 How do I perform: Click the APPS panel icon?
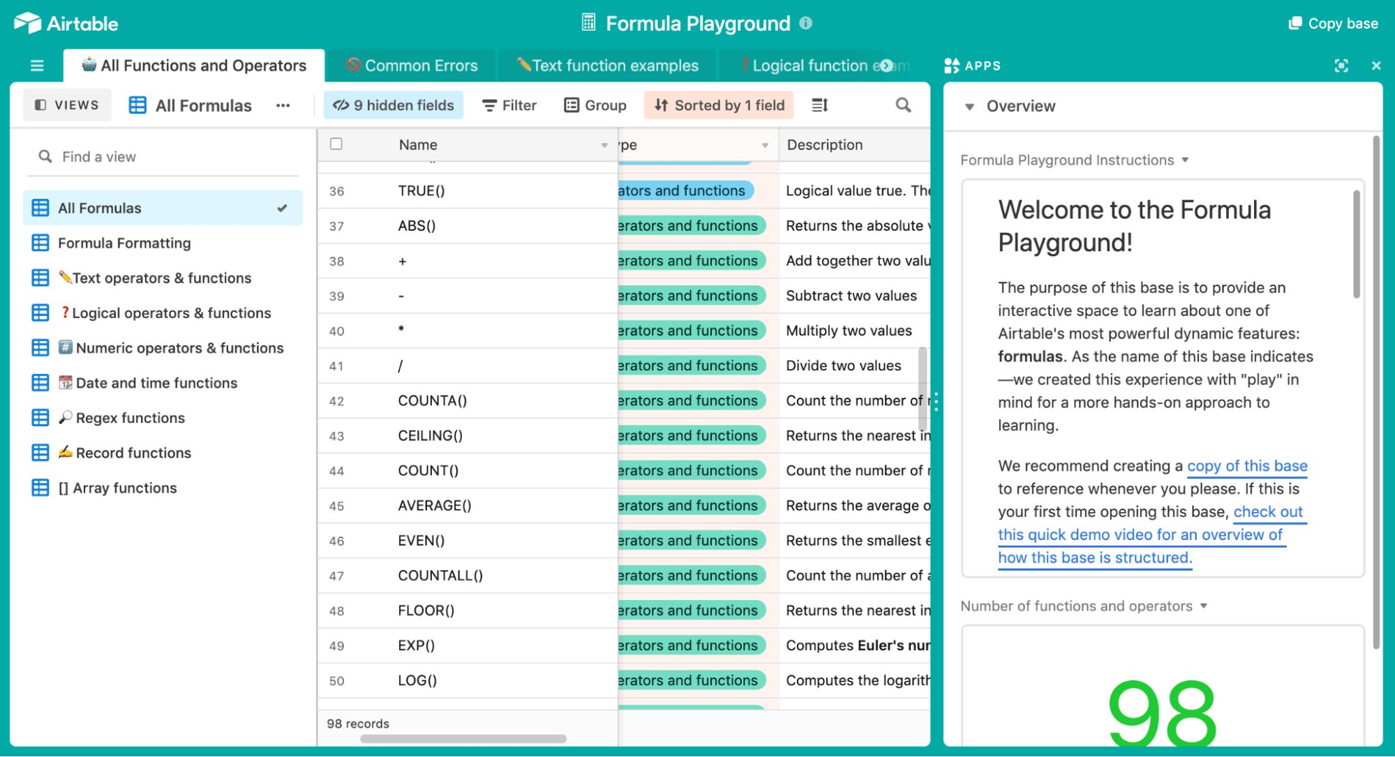(x=951, y=66)
